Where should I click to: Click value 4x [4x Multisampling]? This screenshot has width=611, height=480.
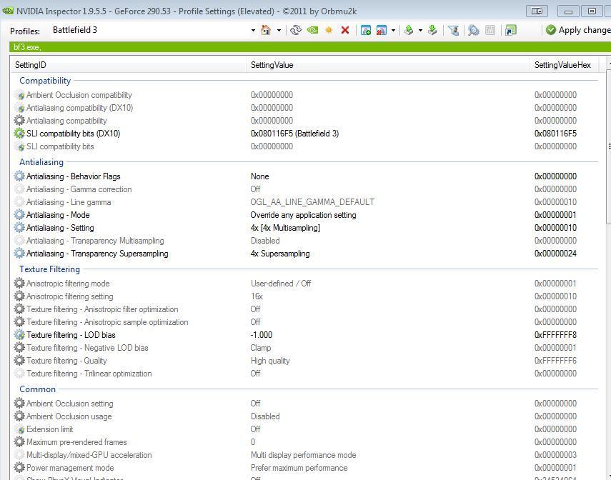285,228
